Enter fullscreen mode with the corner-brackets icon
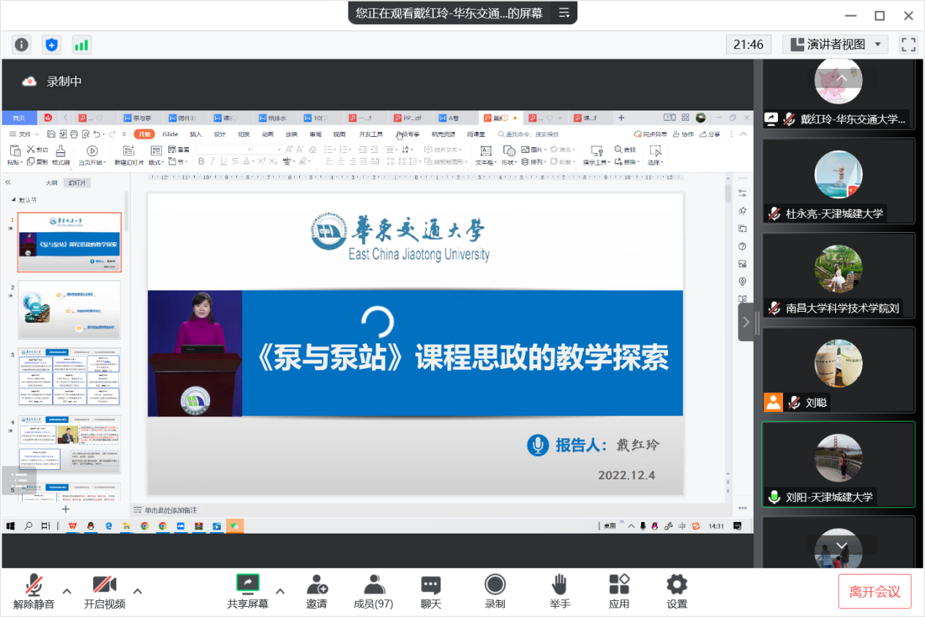Viewport: 925px width, 617px height. (x=908, y=45)
